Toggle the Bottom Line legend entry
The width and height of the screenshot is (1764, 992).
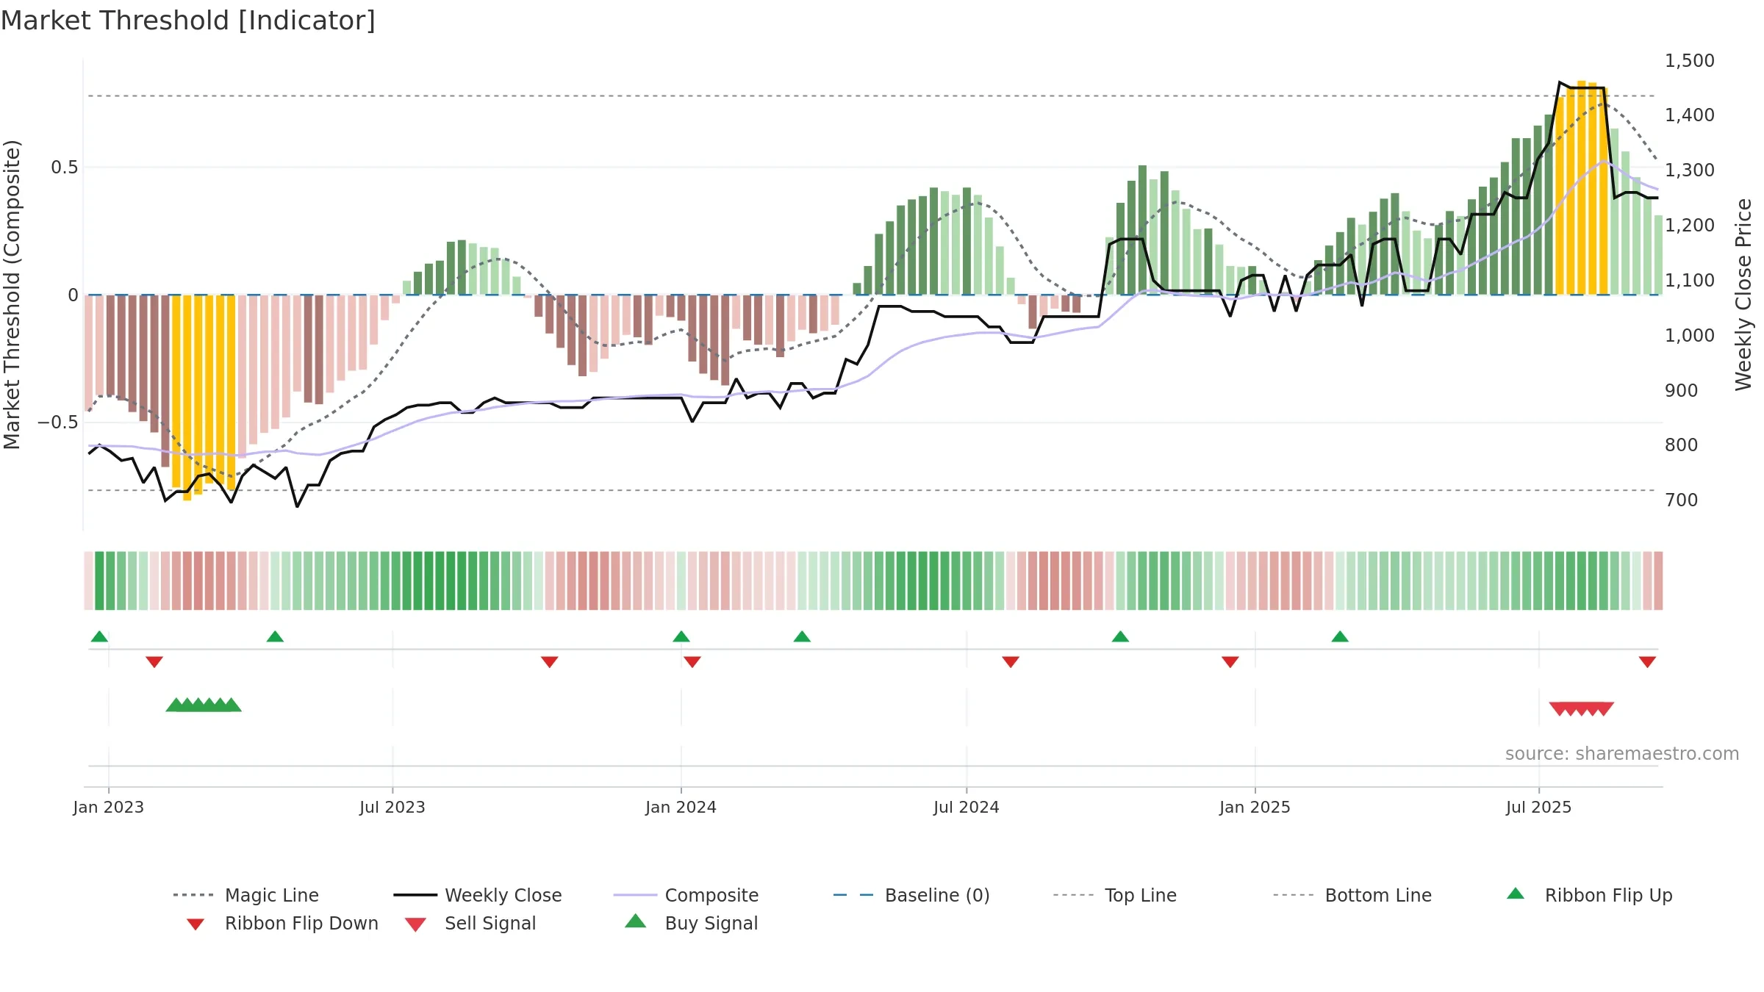tap(1352, 895)
